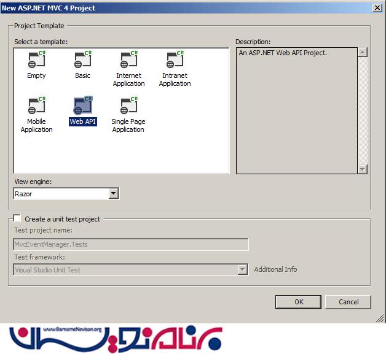386x354 pixels.
Task: Choose the Single Page Application icon
Action: (x=128, y=106)
